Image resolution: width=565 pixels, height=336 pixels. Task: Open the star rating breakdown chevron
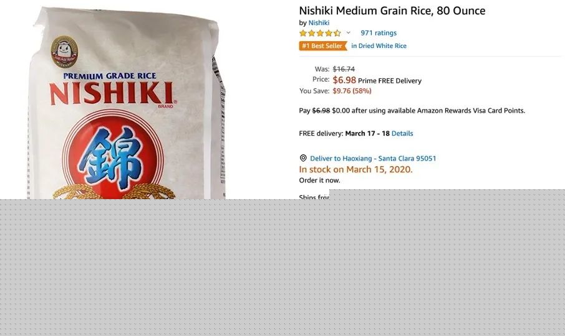(349, 33)
